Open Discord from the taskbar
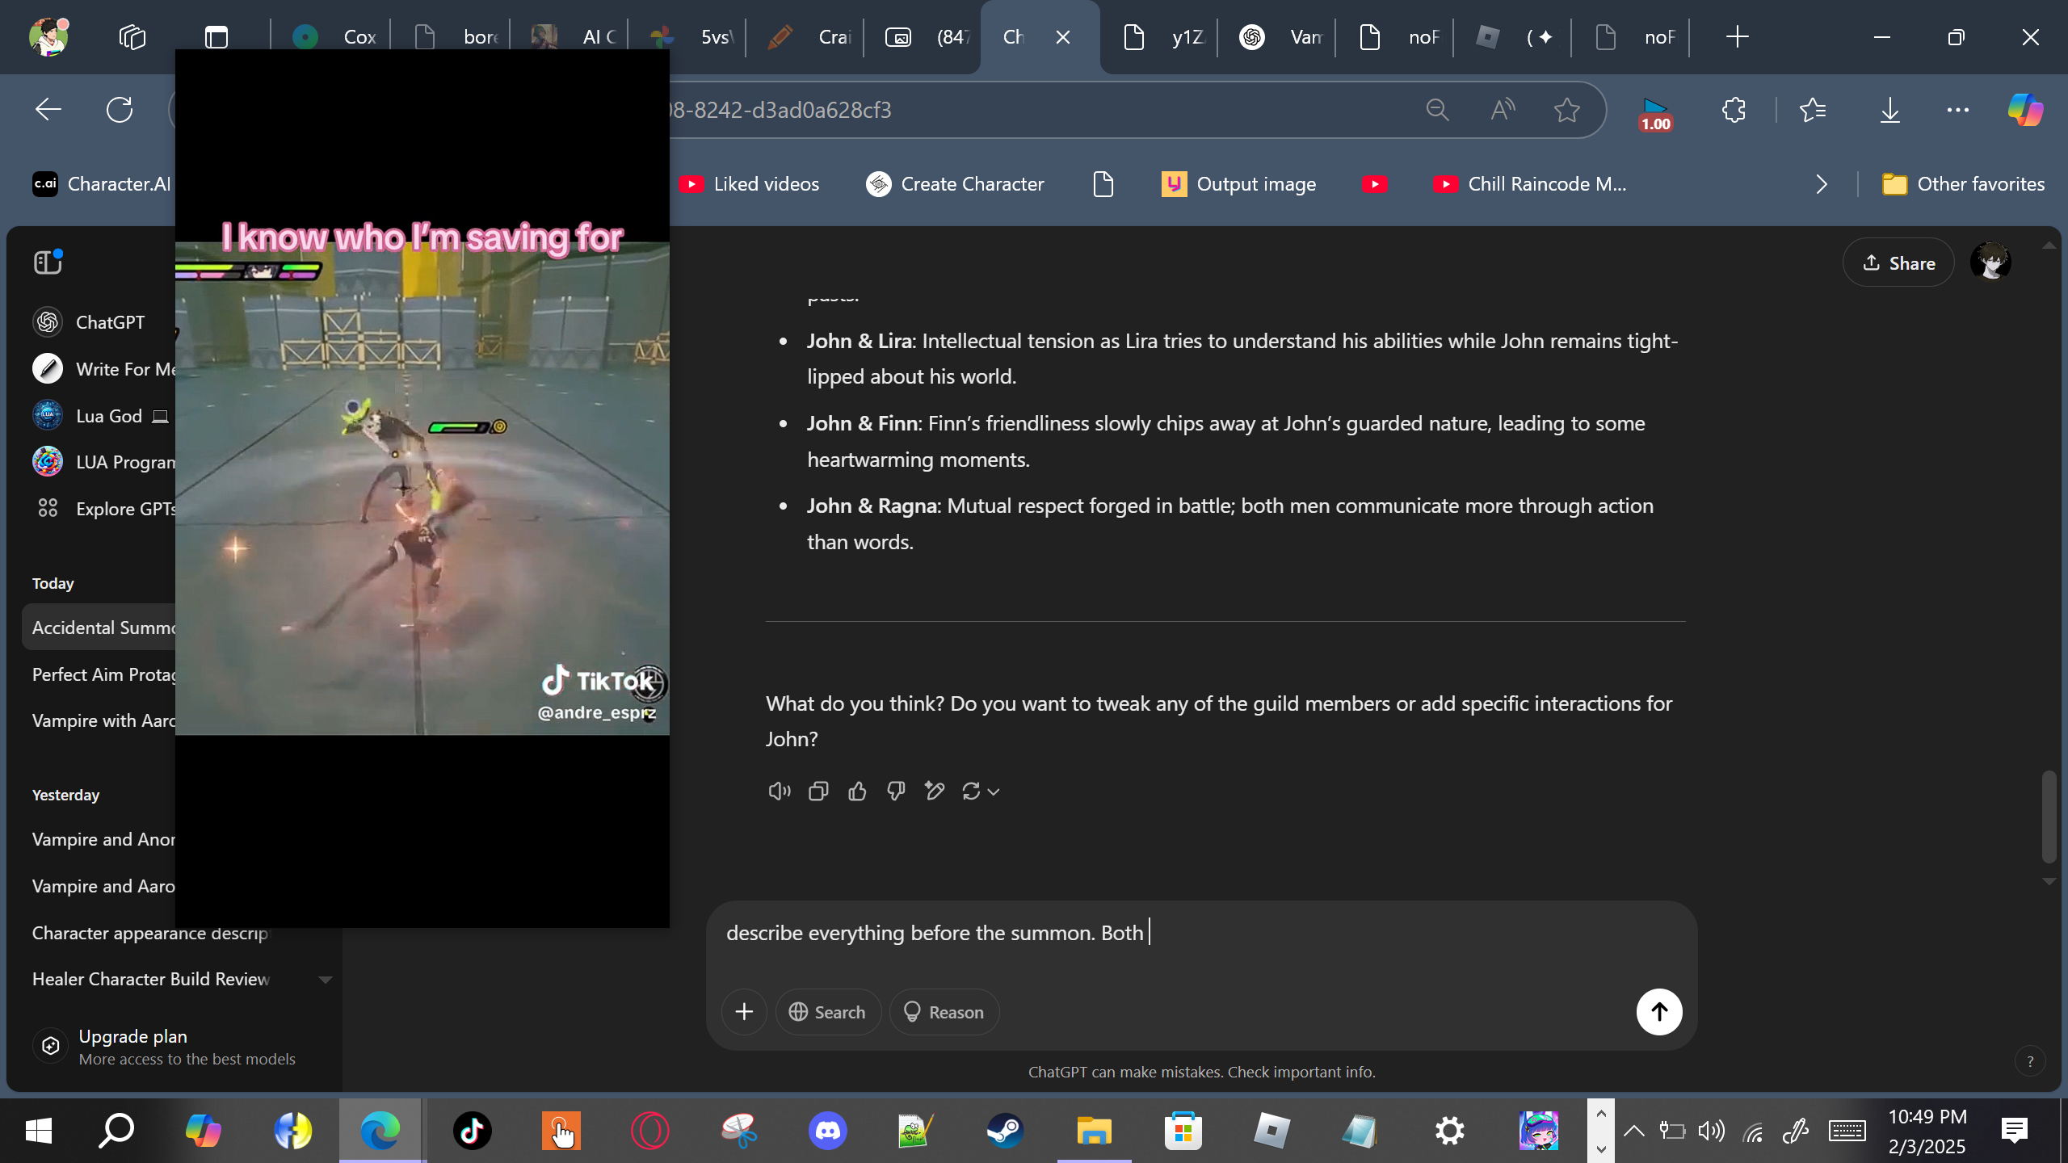 pyautogui.click(x=828, y=1131)
